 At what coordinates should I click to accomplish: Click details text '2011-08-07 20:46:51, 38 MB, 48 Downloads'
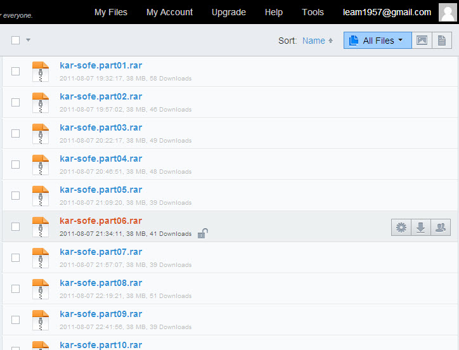coord(126,172)
